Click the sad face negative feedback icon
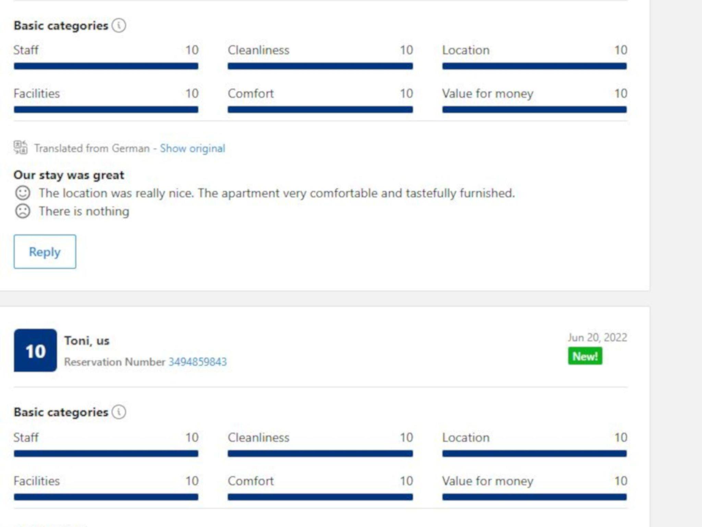The image size is (702, 527). (x=23, y=211)
